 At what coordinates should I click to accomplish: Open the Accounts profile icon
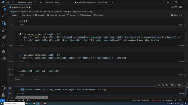[4, 88]
